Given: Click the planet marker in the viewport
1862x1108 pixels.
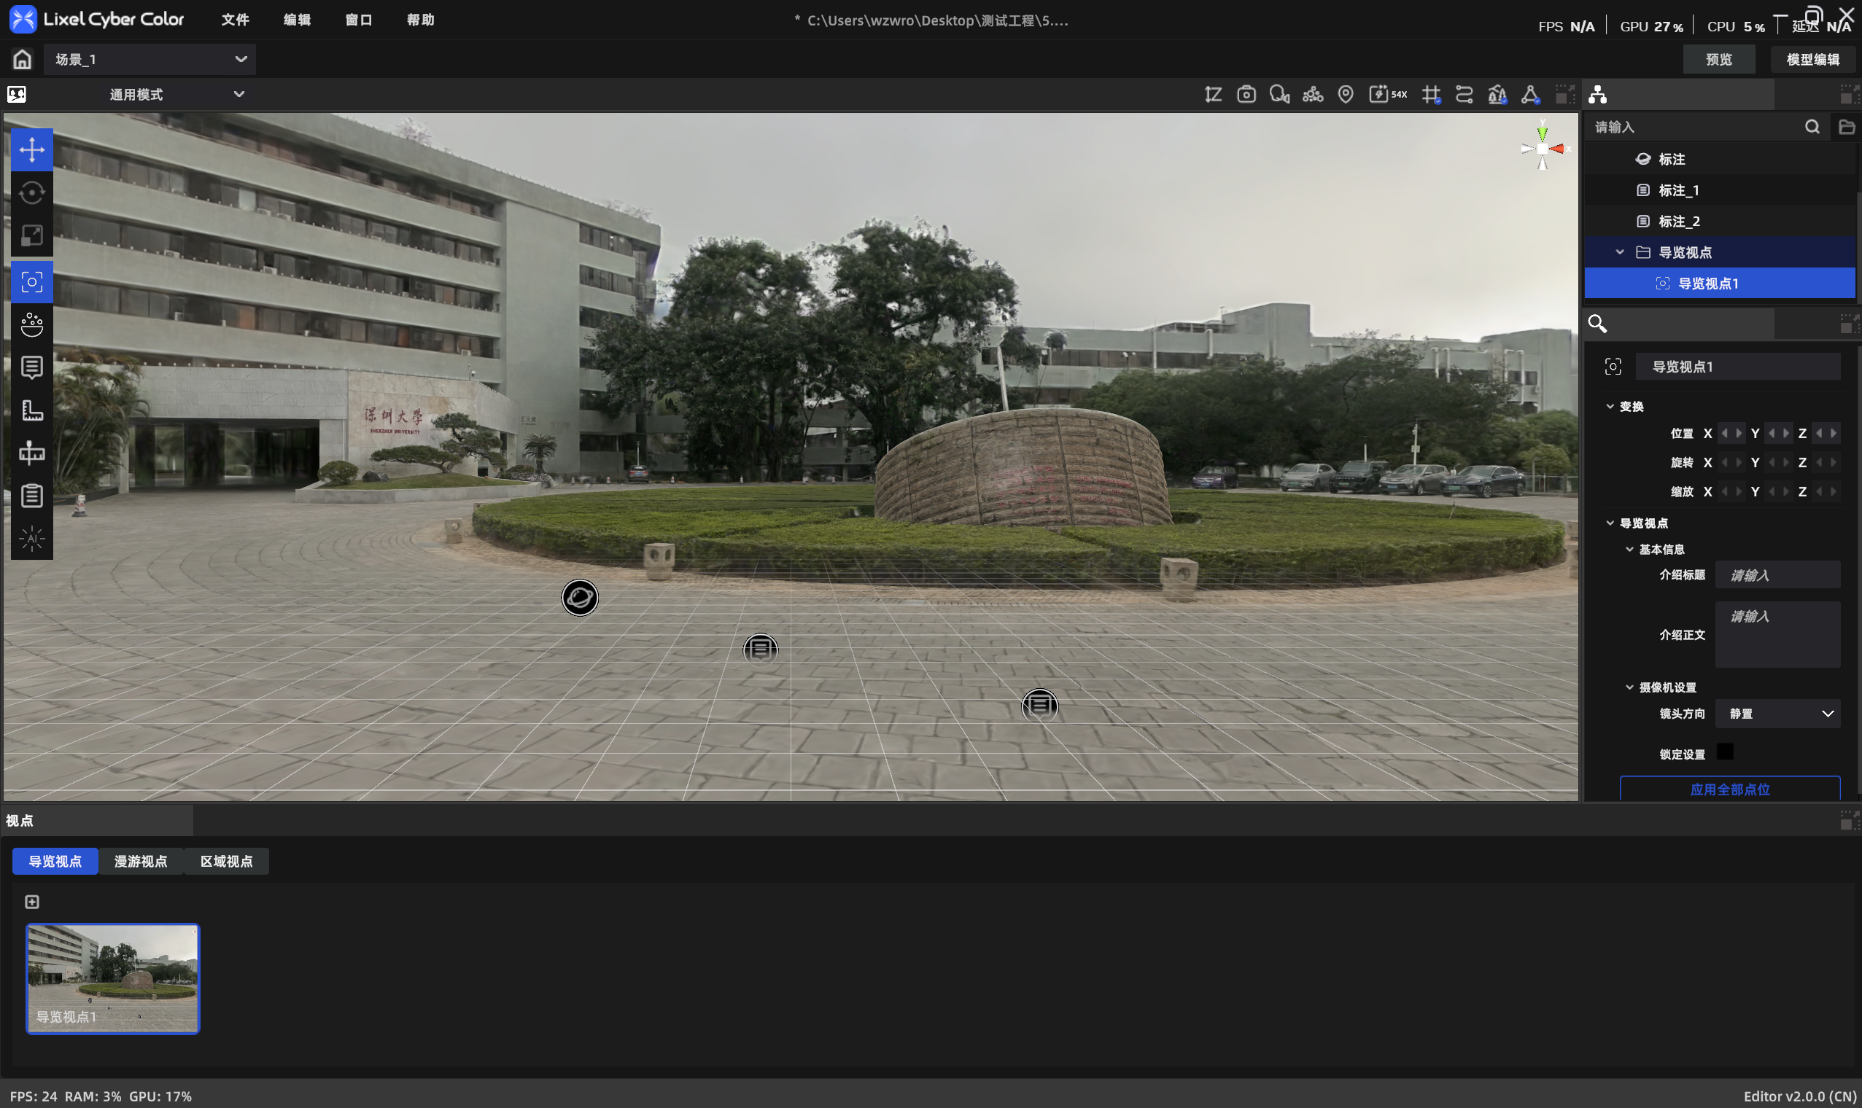Looking at the screenshot, I should pos(580,597).
